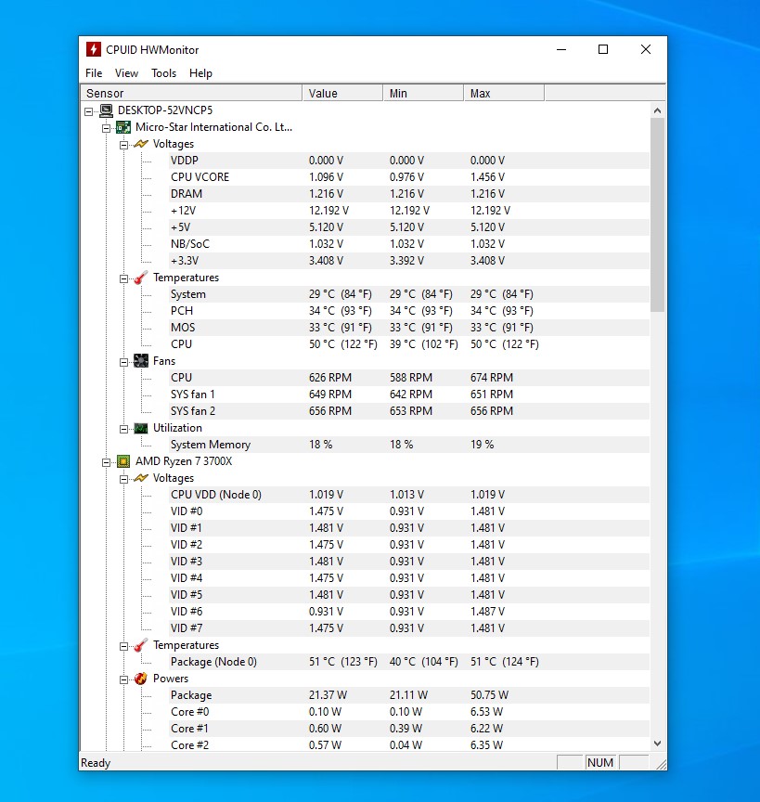Click the motherboard Voltages lightning icon
The width and height of the screenshot is (760, 802).
[141, 144]
